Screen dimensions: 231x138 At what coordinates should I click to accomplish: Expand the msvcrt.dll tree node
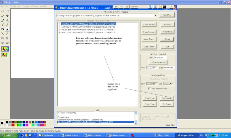tap(59, 30)
